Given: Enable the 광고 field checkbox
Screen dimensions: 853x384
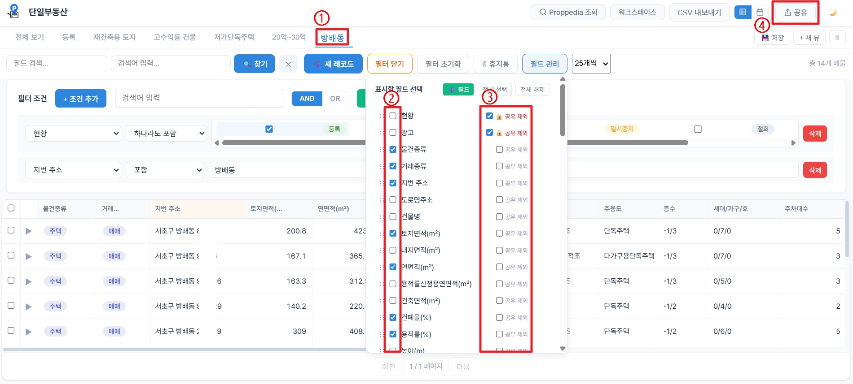Looking at the screenshot, I should pos(393,133).
